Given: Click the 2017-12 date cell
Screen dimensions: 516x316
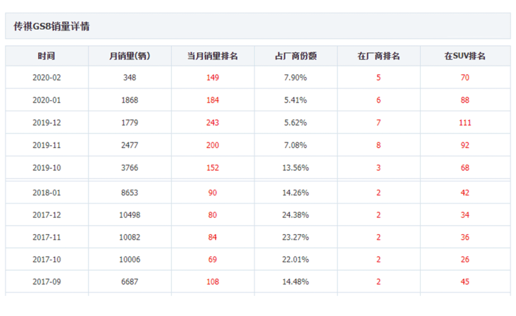Looking at the screenshot, I should coord(47,215).
